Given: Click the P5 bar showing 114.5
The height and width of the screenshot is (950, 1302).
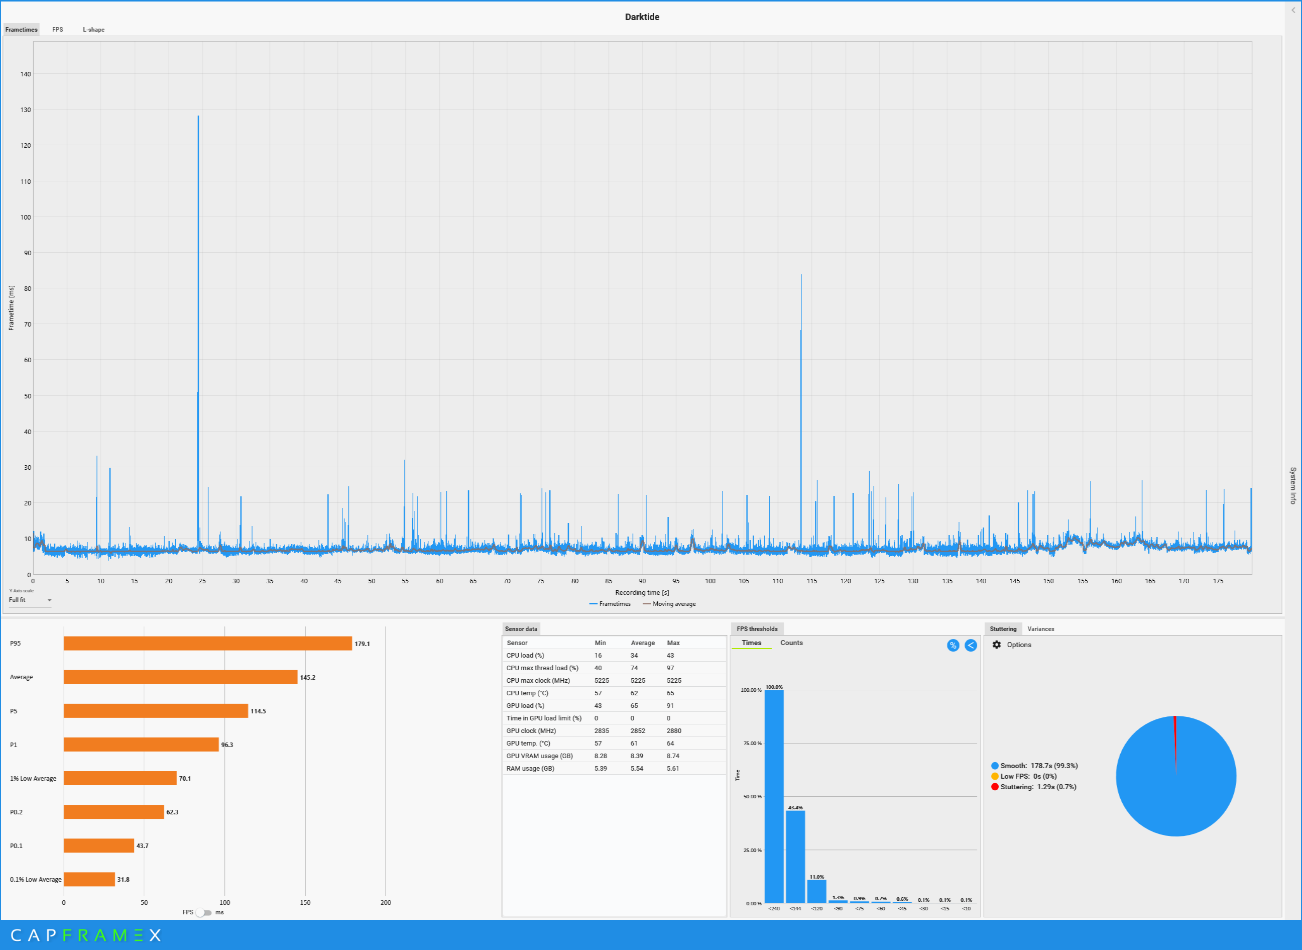Looking at the screenshot, I should [x=156, y=711].
